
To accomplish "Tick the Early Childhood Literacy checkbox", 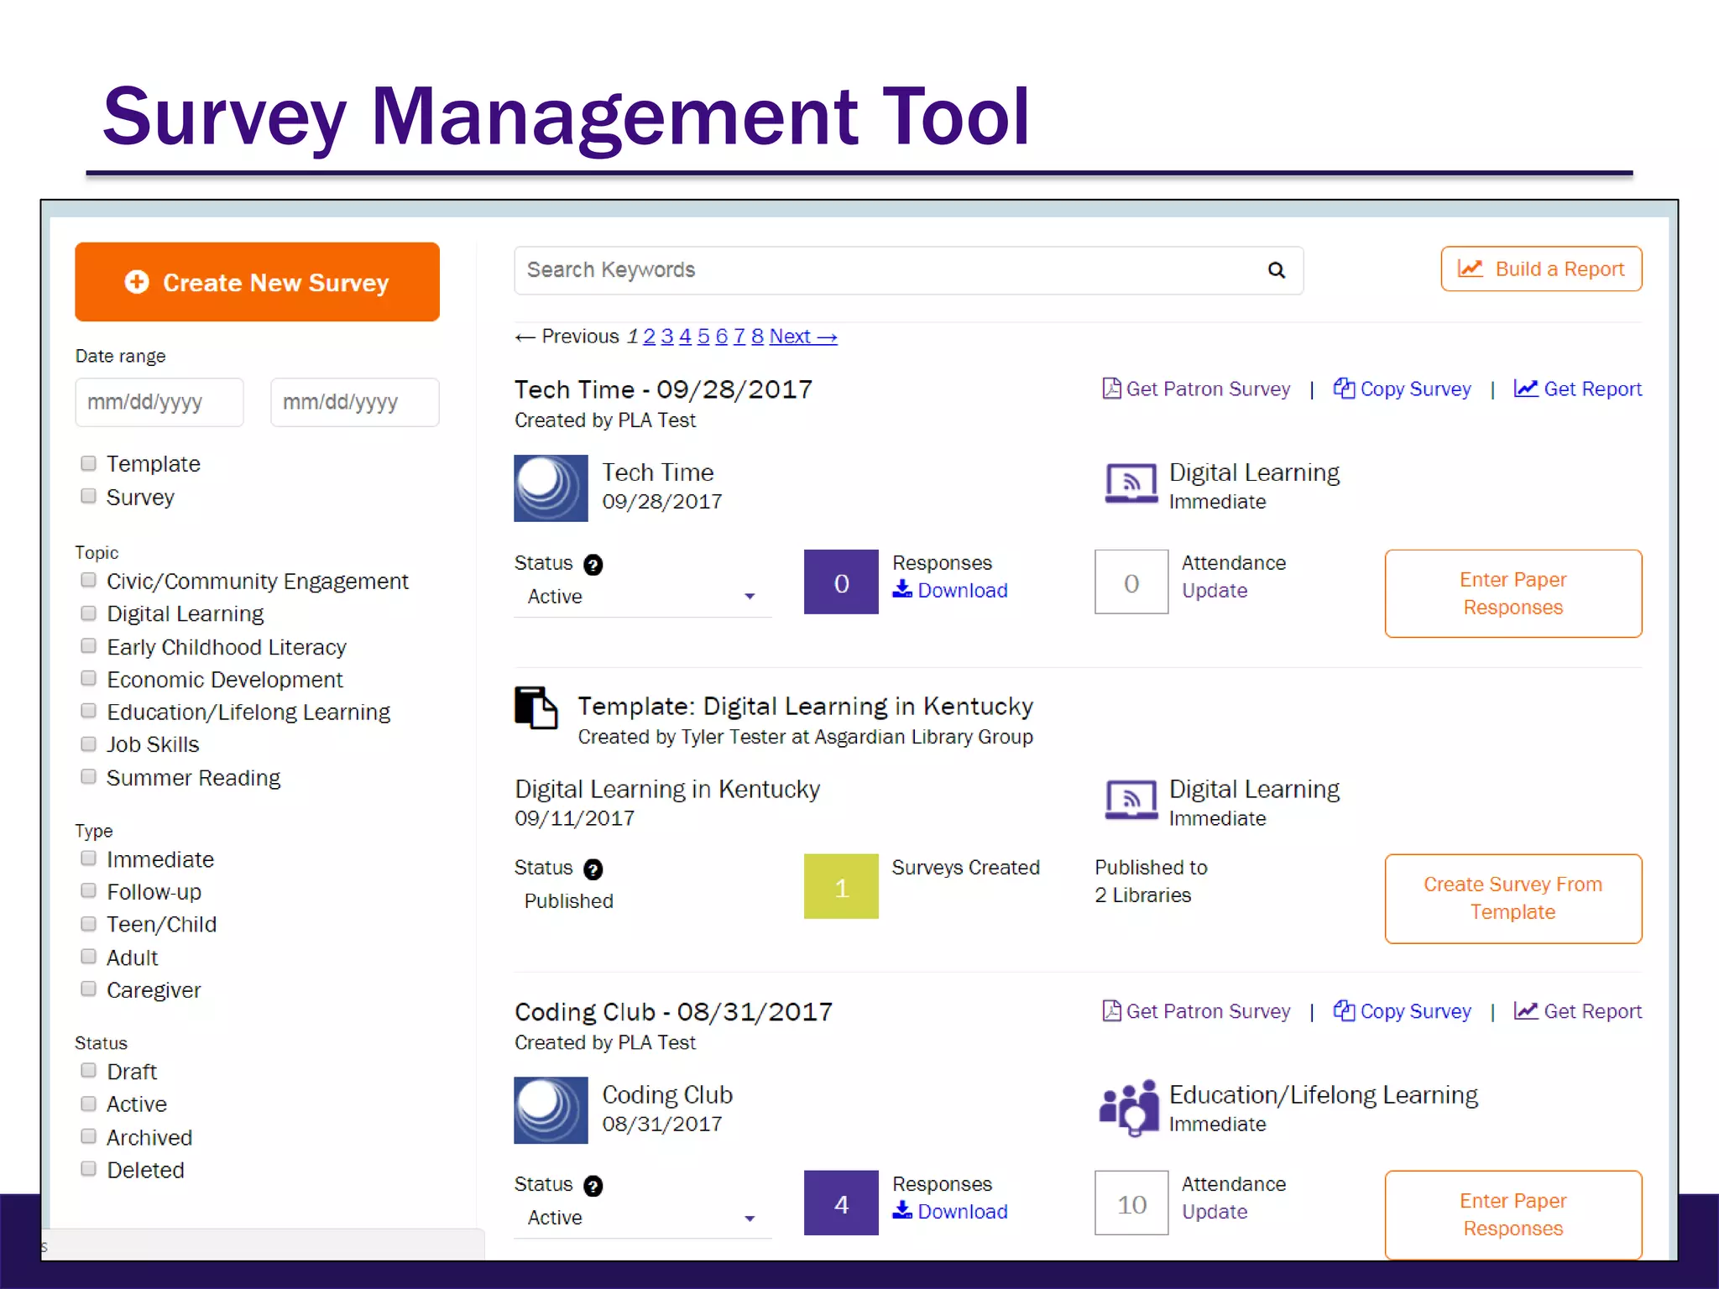I will click(88, 645).
